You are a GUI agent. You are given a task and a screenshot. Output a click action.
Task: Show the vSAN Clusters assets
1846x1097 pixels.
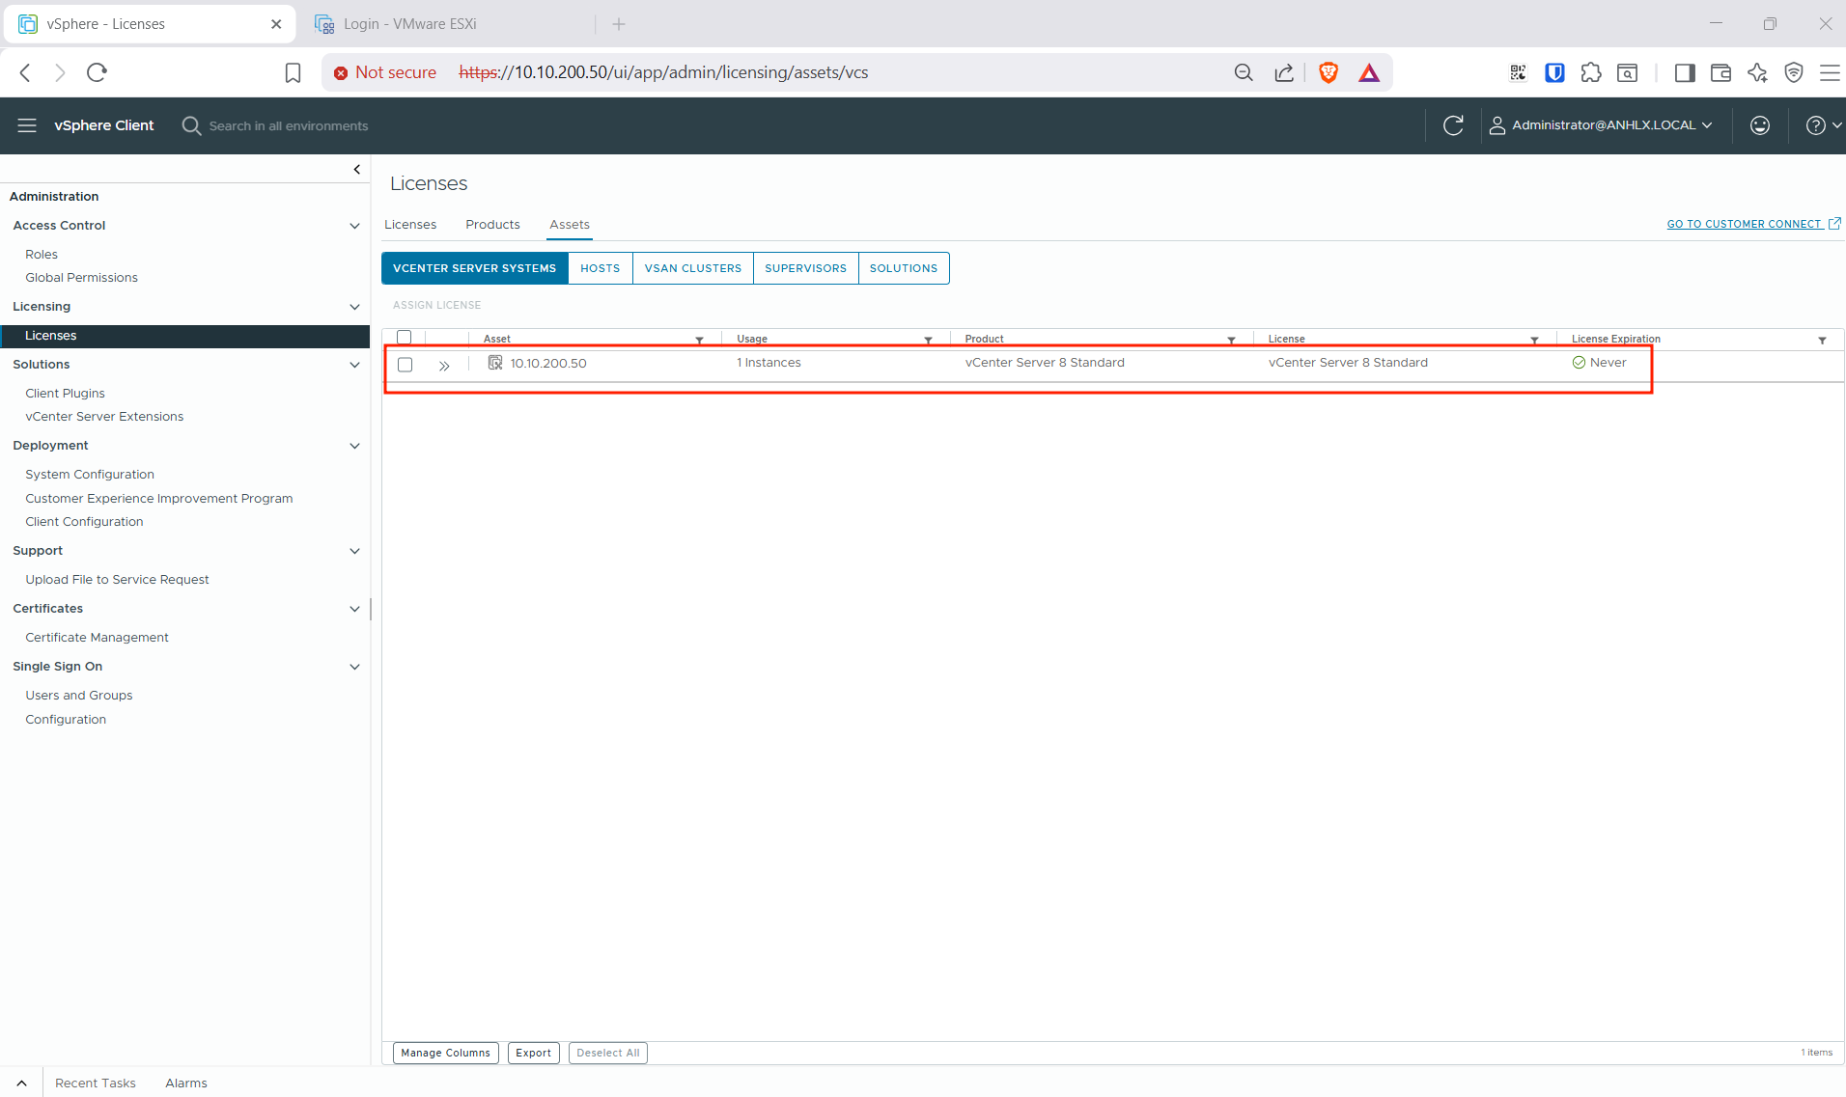693,268
